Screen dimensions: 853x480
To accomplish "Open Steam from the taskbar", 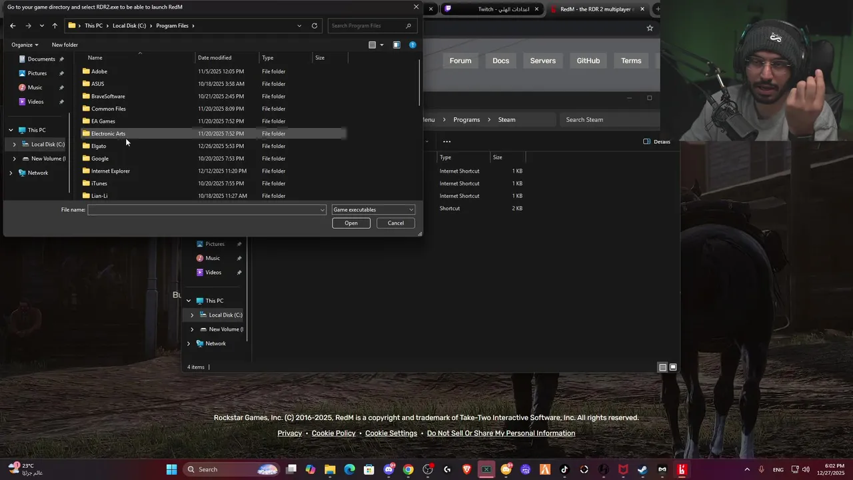I will click(x=642, y=469).
